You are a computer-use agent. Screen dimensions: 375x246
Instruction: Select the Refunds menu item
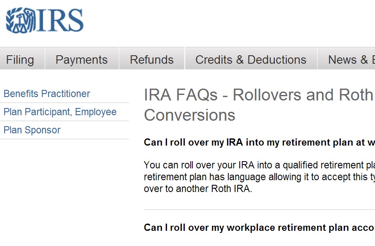pyautogui.click(x=152, y=59)
